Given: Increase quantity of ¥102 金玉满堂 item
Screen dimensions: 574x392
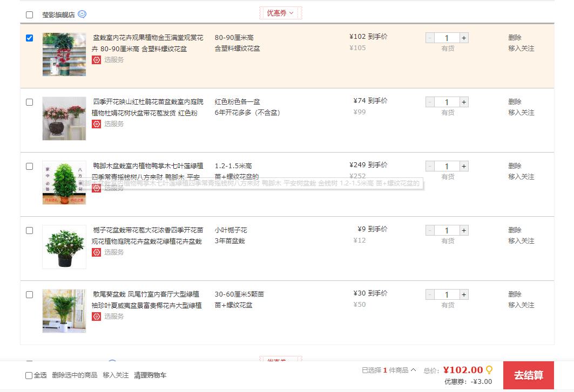Looking at the screenshot, I should point(464,38).
